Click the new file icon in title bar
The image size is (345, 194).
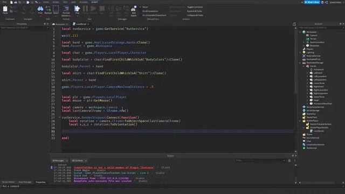[x=11, y=2]
